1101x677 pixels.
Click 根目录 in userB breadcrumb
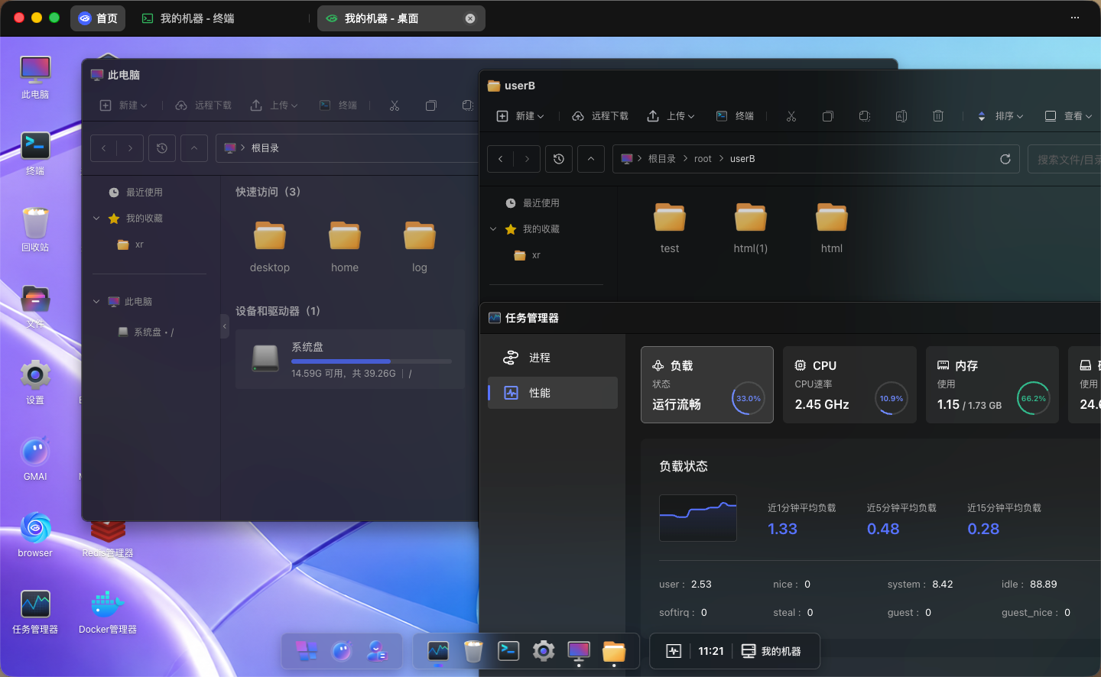click(662, 159)
